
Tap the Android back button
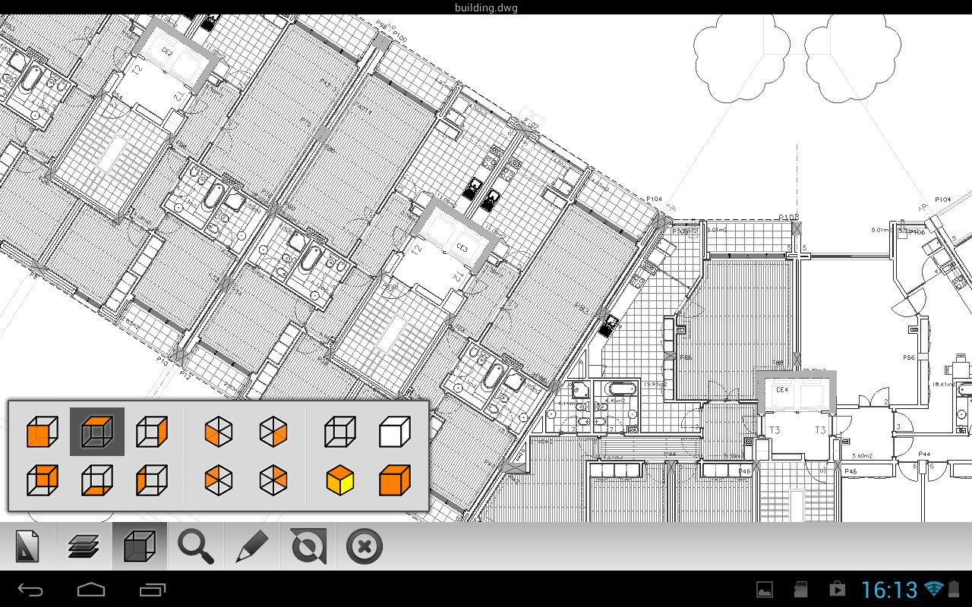[x=31, y=590]
